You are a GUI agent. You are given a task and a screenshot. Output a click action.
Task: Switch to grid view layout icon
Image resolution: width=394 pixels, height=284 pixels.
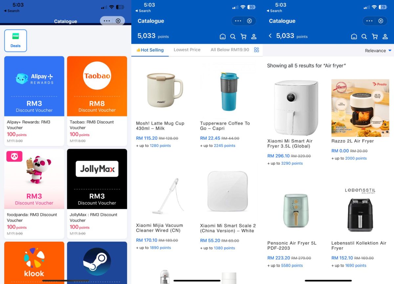pyautogui.click(x=256, y=50)
